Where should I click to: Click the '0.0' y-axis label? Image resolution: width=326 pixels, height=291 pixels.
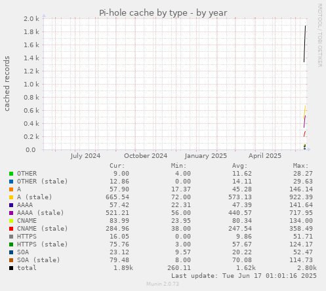point(31,150)
